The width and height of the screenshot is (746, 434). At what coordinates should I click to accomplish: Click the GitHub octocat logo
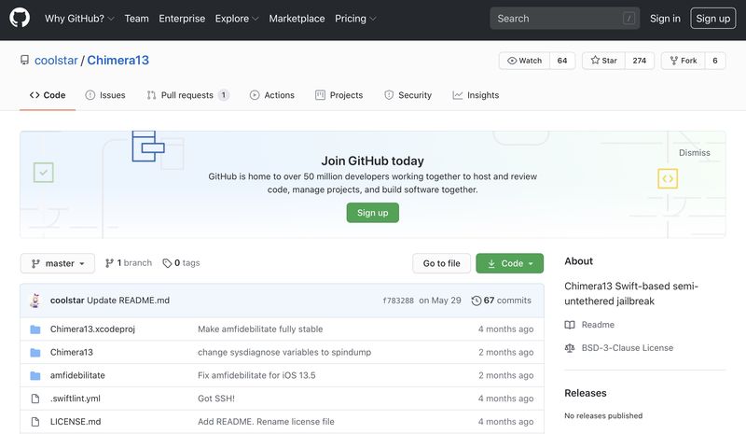point(20,18)
